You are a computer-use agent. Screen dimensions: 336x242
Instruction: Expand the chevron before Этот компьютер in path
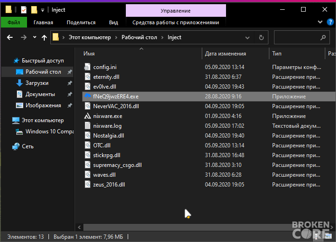(63, 37)
